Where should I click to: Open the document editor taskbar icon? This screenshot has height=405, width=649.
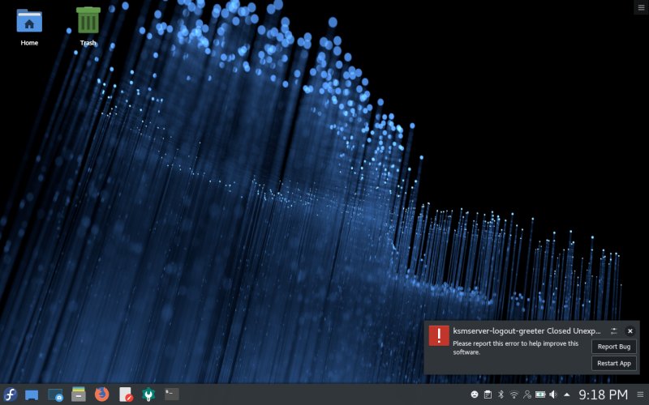(x=126, y=394)
